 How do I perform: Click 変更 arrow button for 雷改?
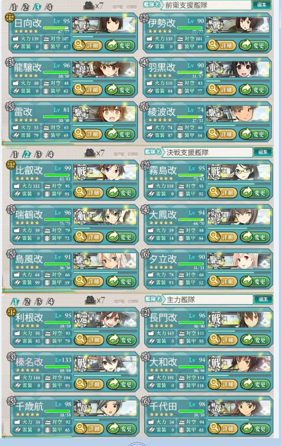(x=119, y=134)
